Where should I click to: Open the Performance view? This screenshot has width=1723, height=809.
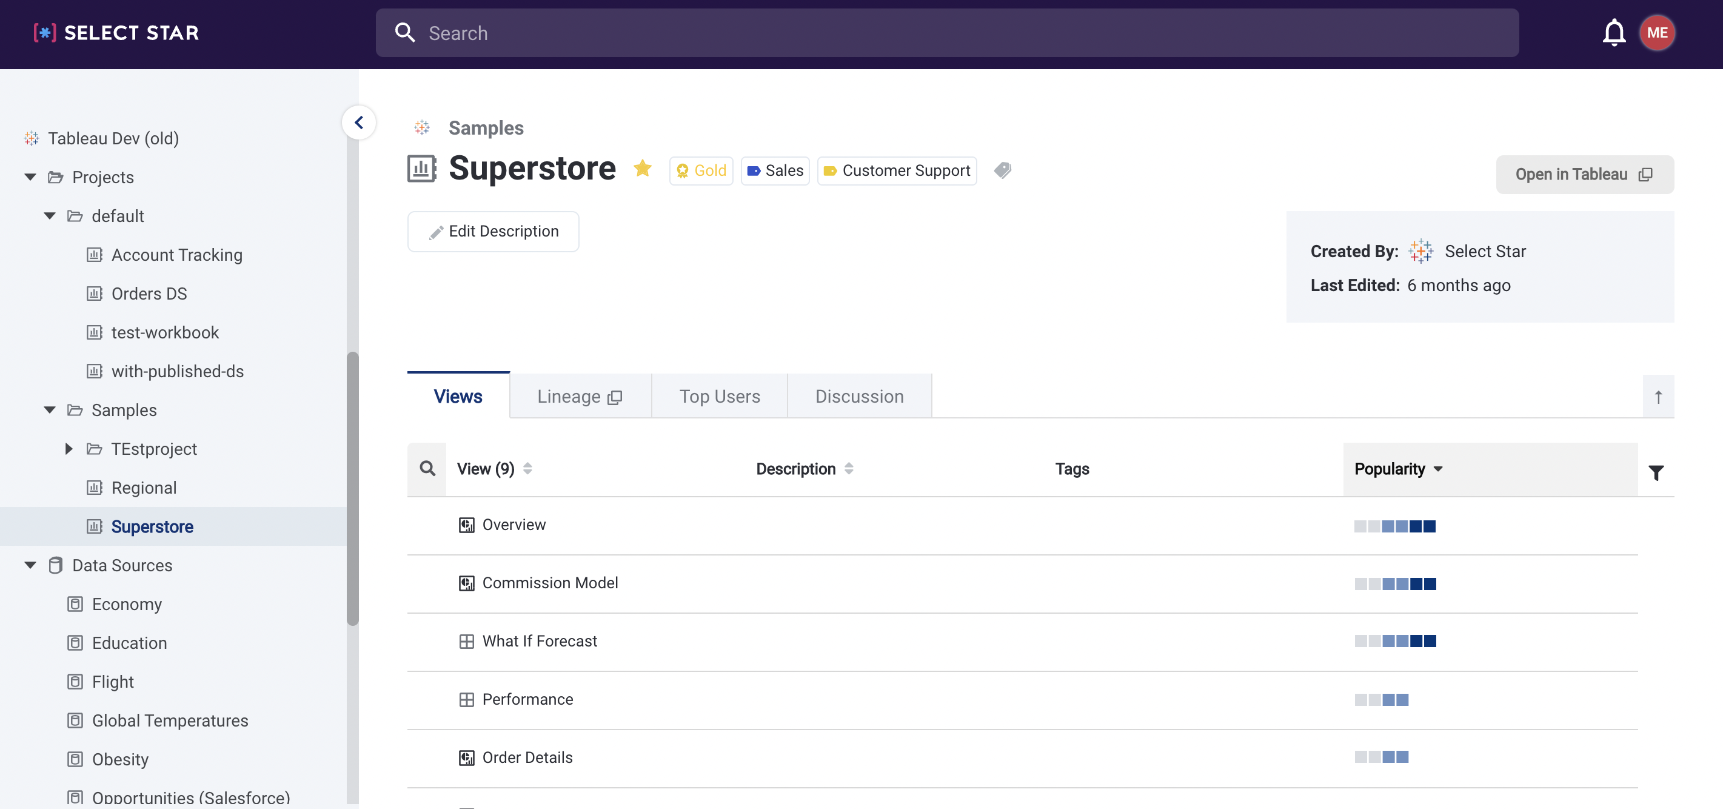[527, 699]
